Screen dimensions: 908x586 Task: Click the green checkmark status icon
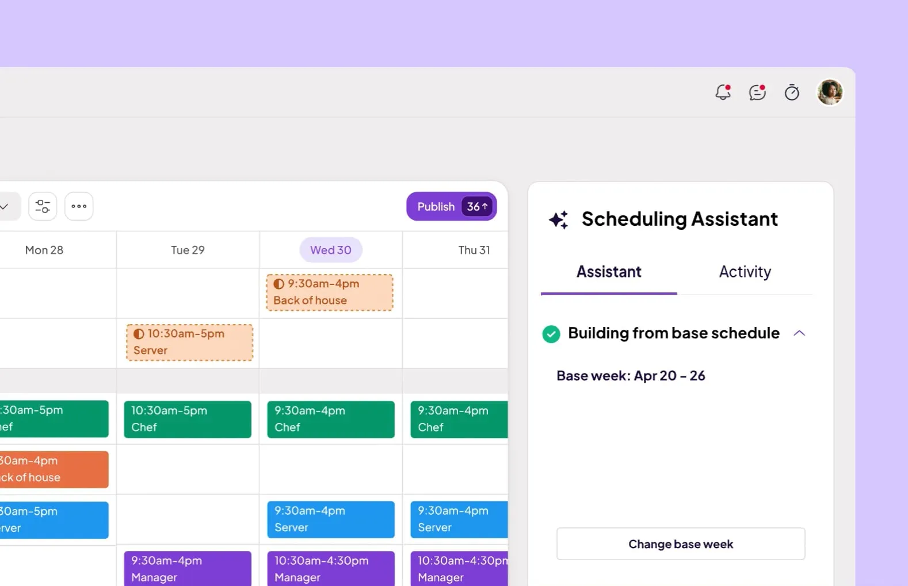[551, 334]
